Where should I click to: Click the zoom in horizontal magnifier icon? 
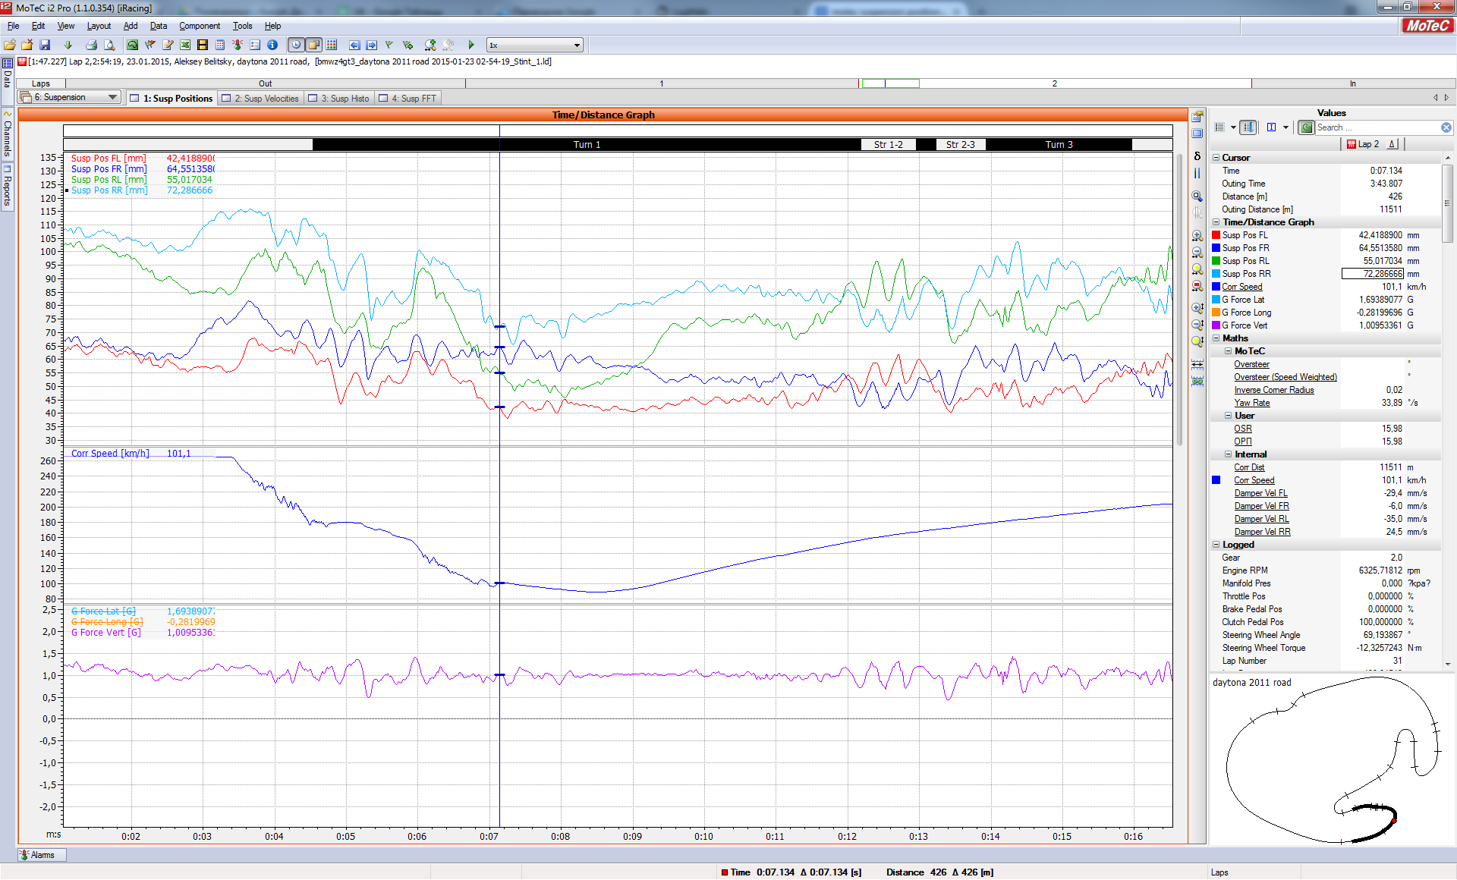click(x=1197, y=236)
